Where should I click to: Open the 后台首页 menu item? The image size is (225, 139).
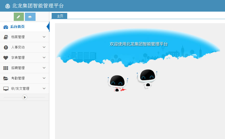click(x=17, y=27)
